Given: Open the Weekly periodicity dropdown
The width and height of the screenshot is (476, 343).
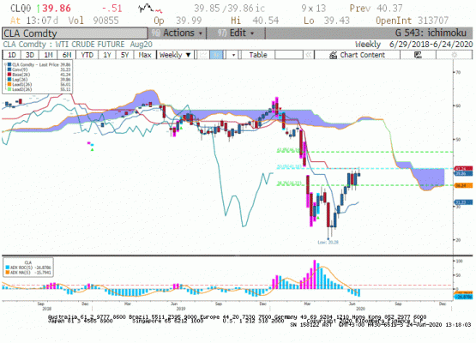Looking at the screenshot, I should (x=175, y=55).
